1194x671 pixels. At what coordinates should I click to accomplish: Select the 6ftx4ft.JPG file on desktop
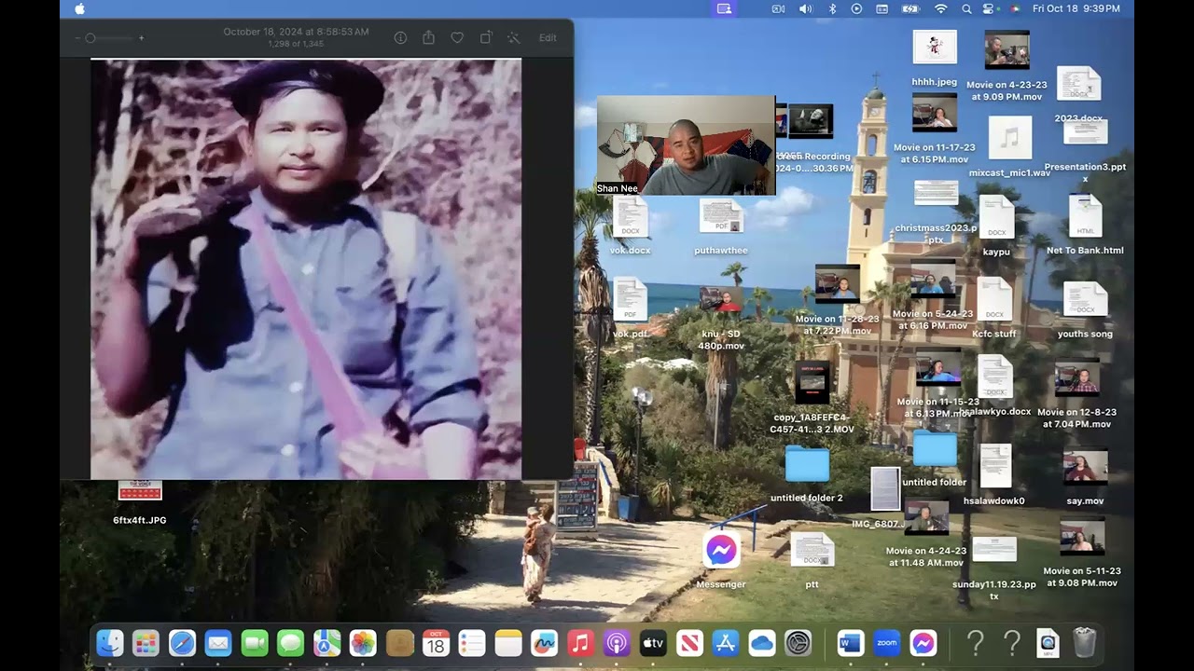140,491
